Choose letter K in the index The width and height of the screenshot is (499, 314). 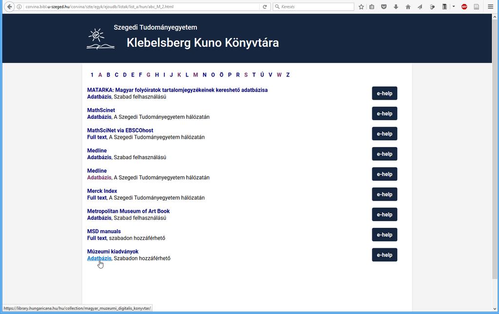tap(179, 75)
